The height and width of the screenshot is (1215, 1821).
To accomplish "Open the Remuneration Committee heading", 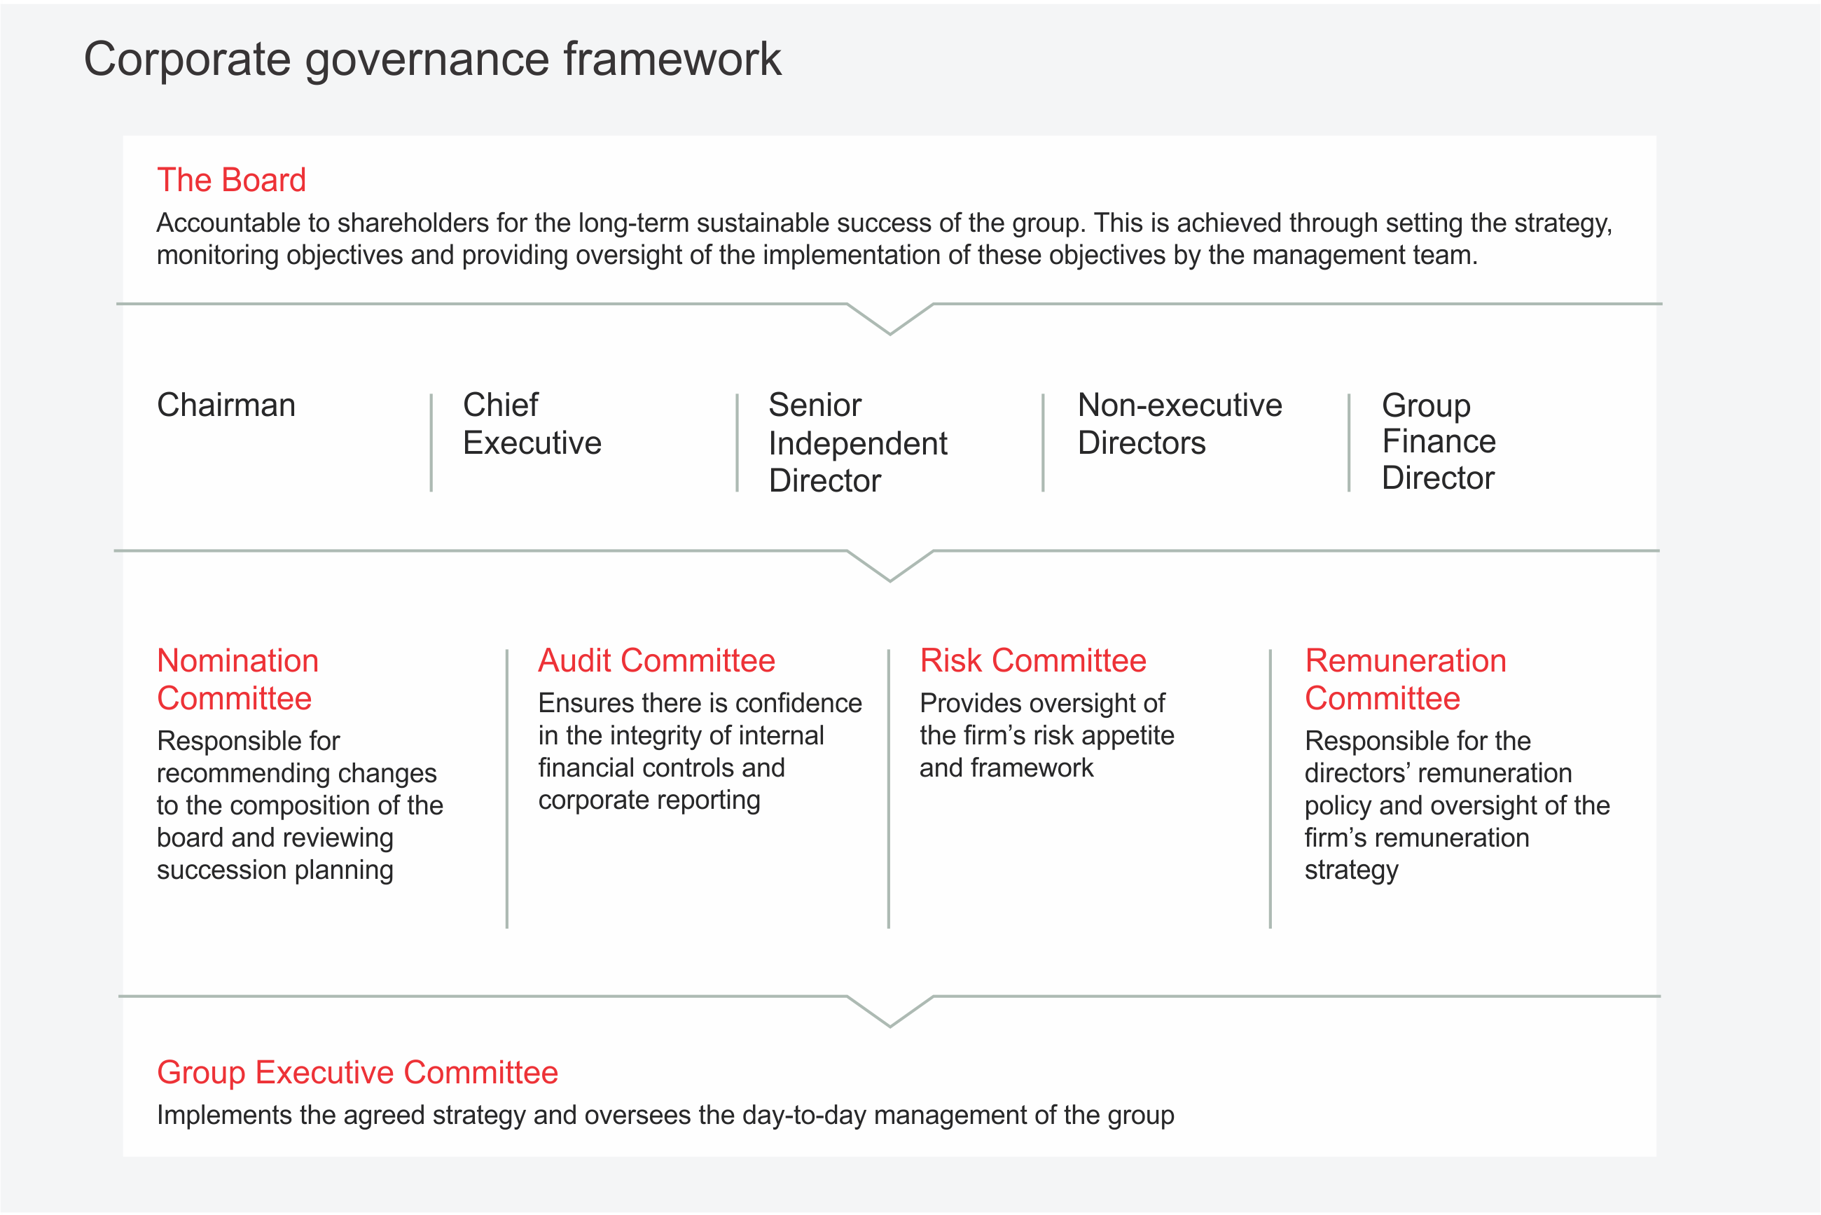I will [1405, 679].
